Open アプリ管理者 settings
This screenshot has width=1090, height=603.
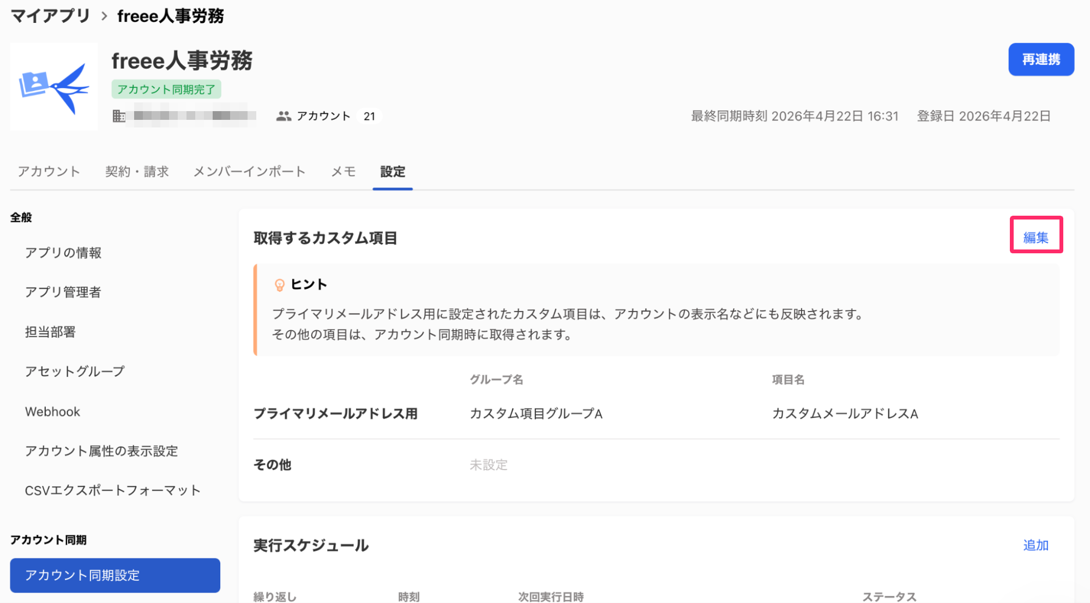pyautogui.click(x=63, y=292)
